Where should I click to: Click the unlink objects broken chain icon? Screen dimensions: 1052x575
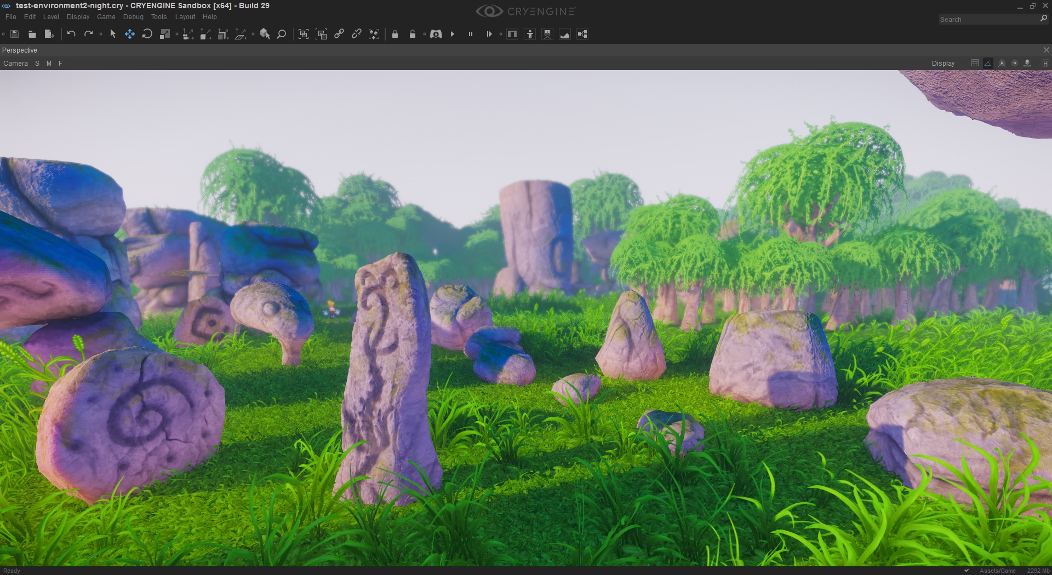357,34
